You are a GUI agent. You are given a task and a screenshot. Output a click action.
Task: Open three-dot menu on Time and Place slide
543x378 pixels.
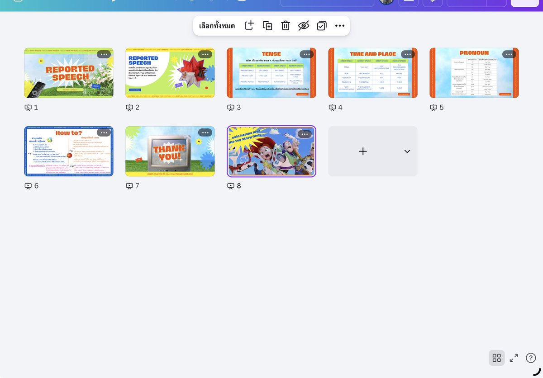[408, 54]
